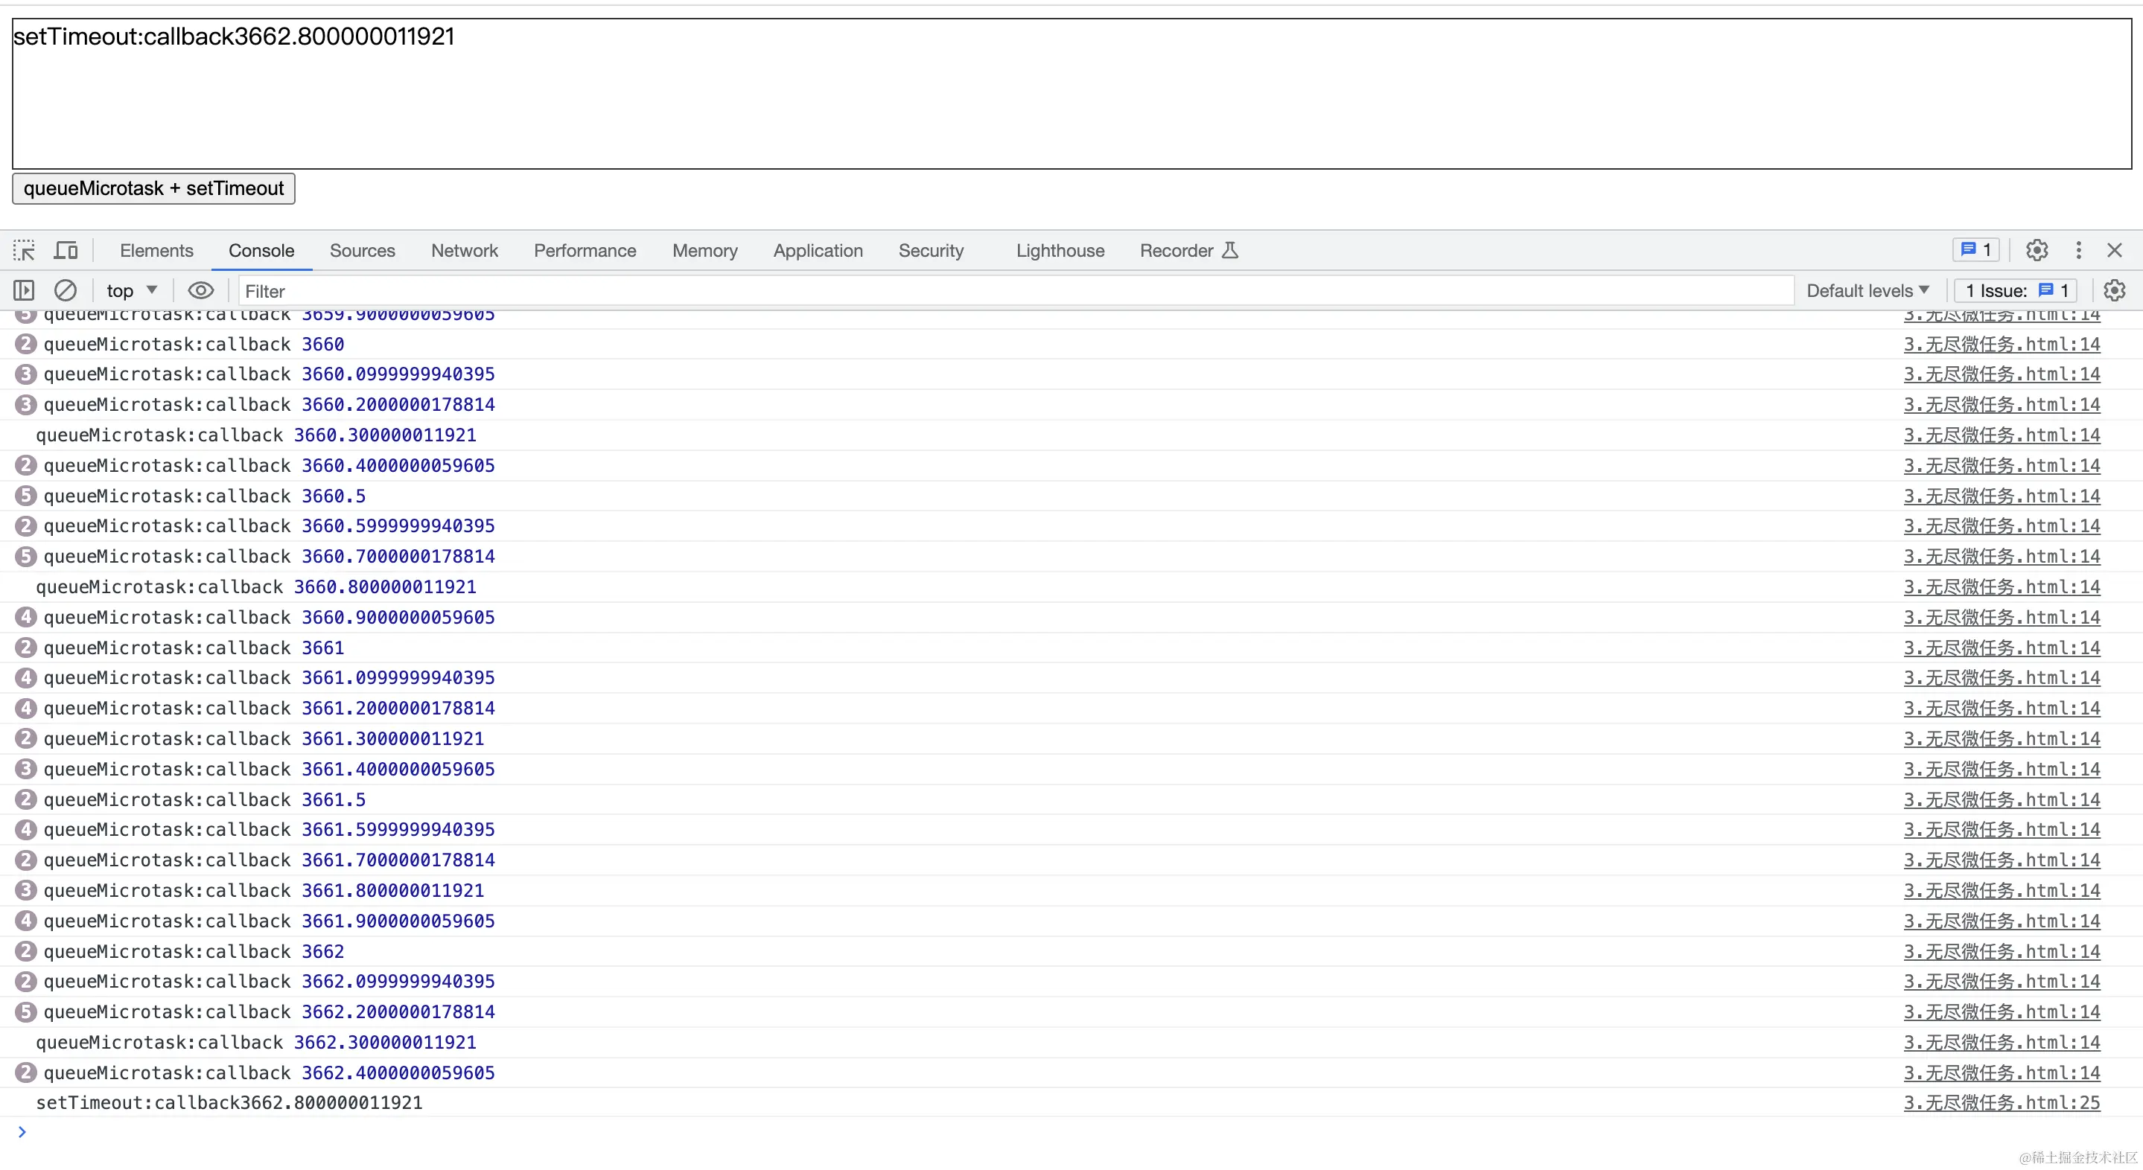Show the console sidebar panel icon
Screen dimensions: 2143x1170
click(x=24, y=290)
